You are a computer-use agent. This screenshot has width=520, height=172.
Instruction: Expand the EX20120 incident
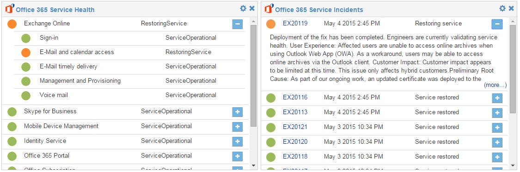497,142
